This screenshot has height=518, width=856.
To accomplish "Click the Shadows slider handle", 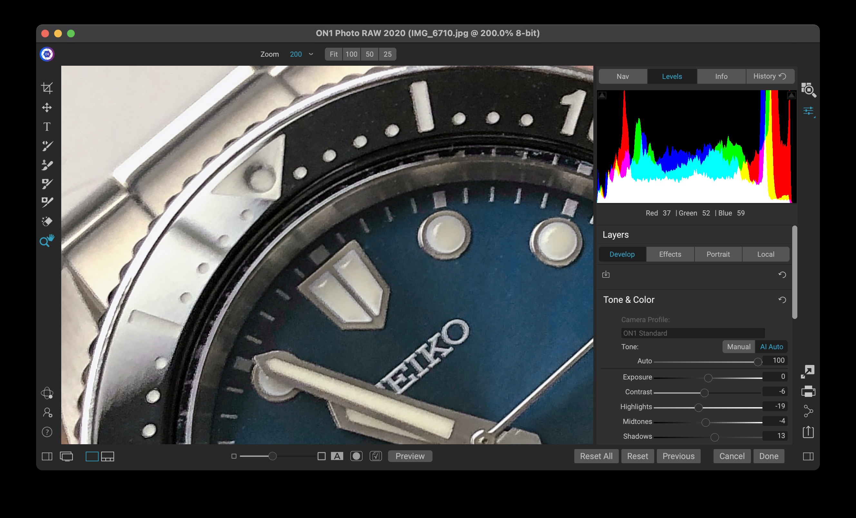I will (x=714, y=437).
